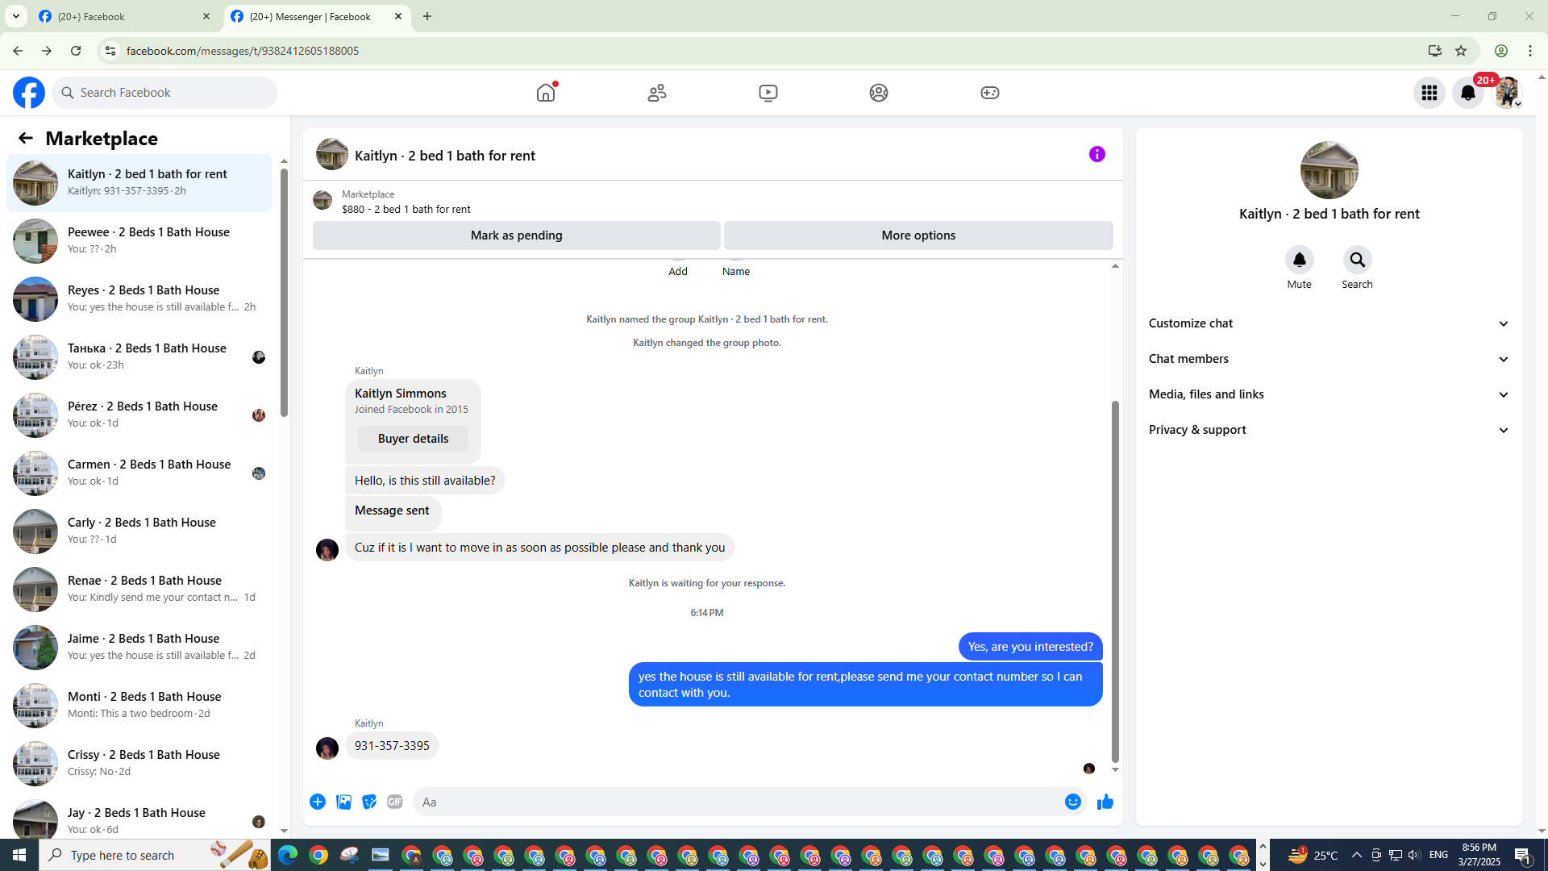1548x871 pixels.
Task: Select the 931-357-3395 message bubble
Action: point(392,746)
